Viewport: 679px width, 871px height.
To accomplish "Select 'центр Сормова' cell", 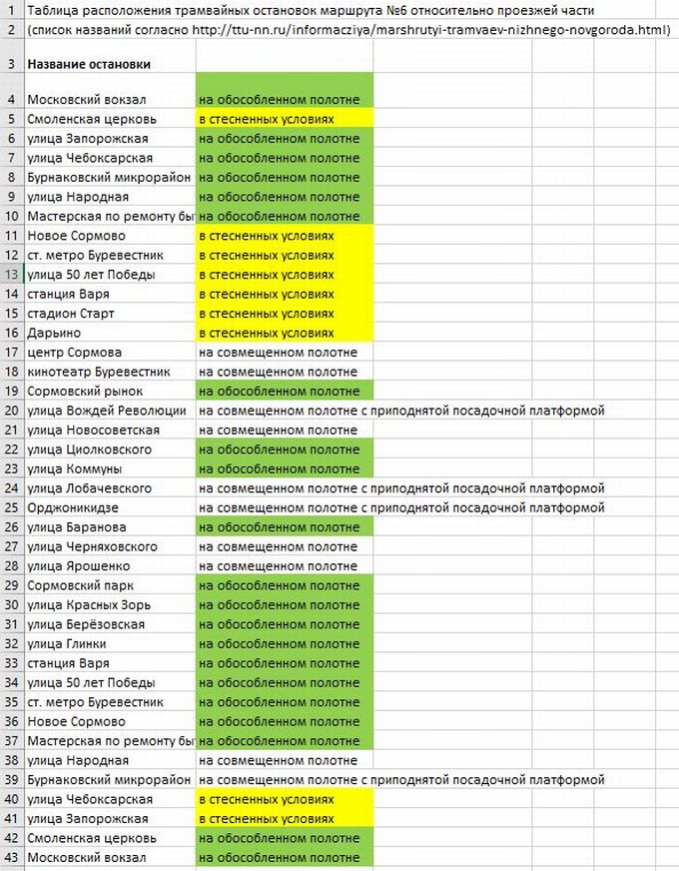I will [x=110, y=353].
